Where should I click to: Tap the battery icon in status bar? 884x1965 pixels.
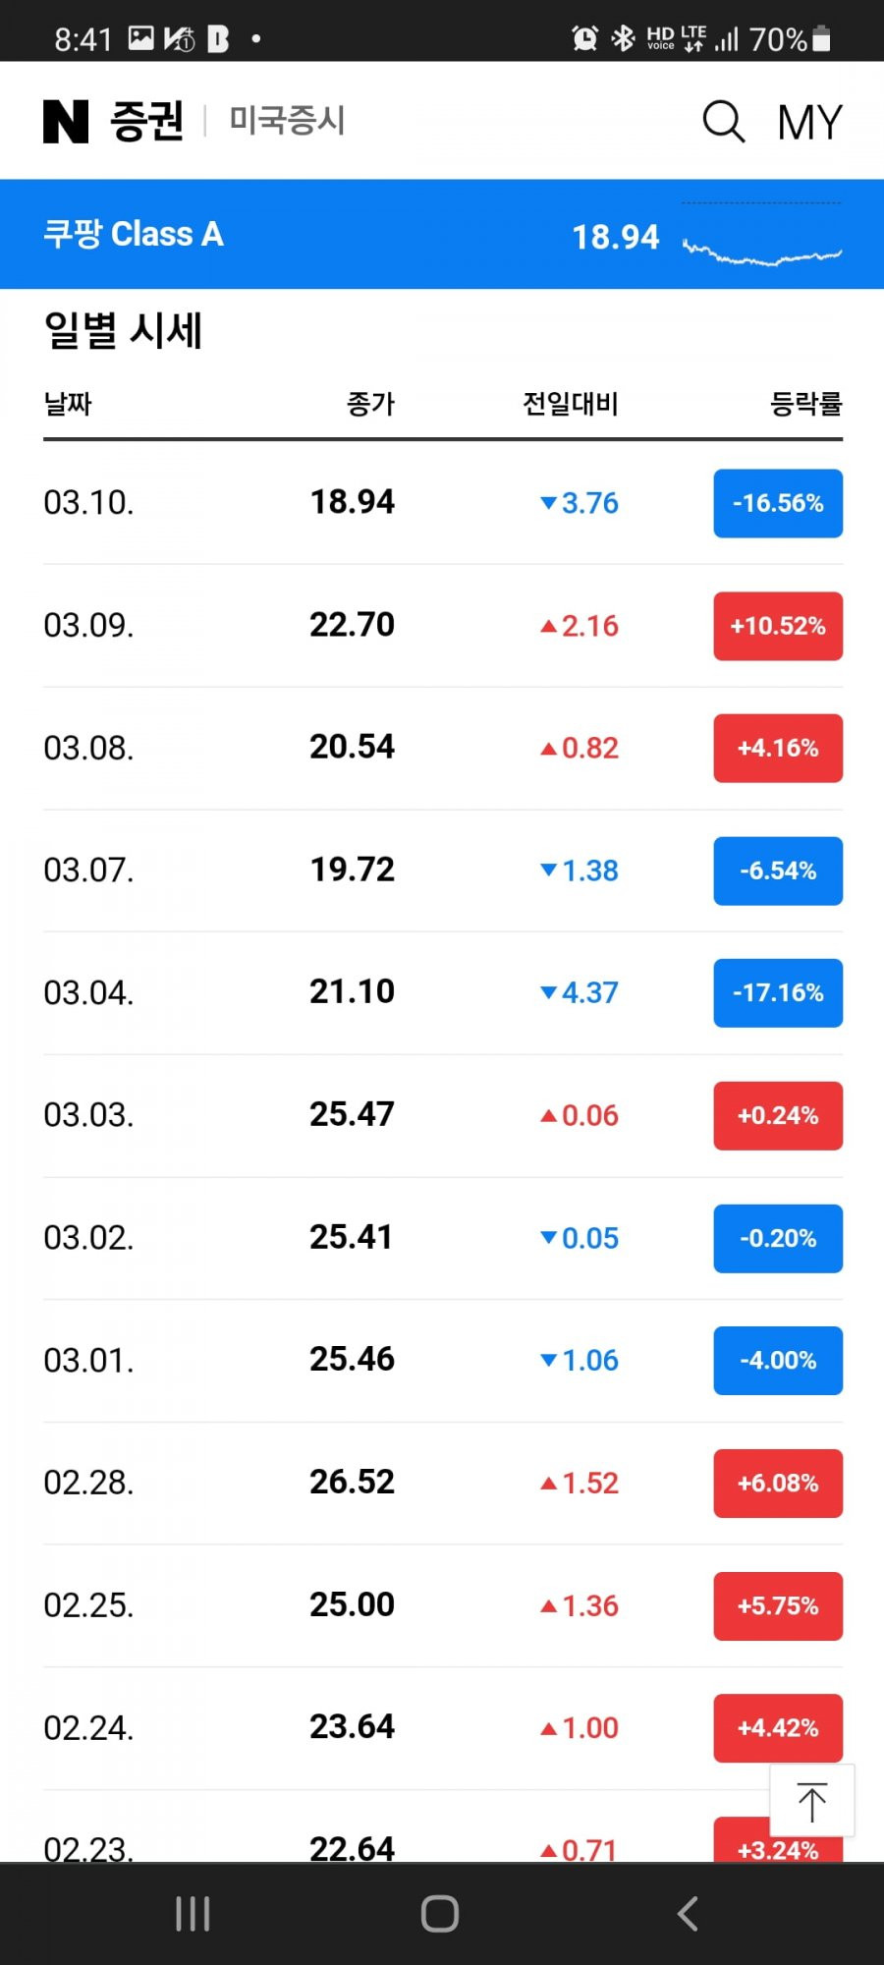click(x=822, y=38)
